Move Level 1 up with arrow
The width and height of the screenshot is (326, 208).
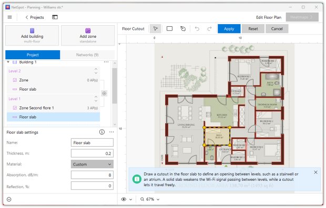pyautogui.click(x=96, y=97)
